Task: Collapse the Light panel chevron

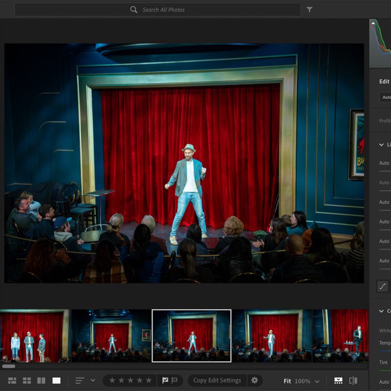Action: 381,145
